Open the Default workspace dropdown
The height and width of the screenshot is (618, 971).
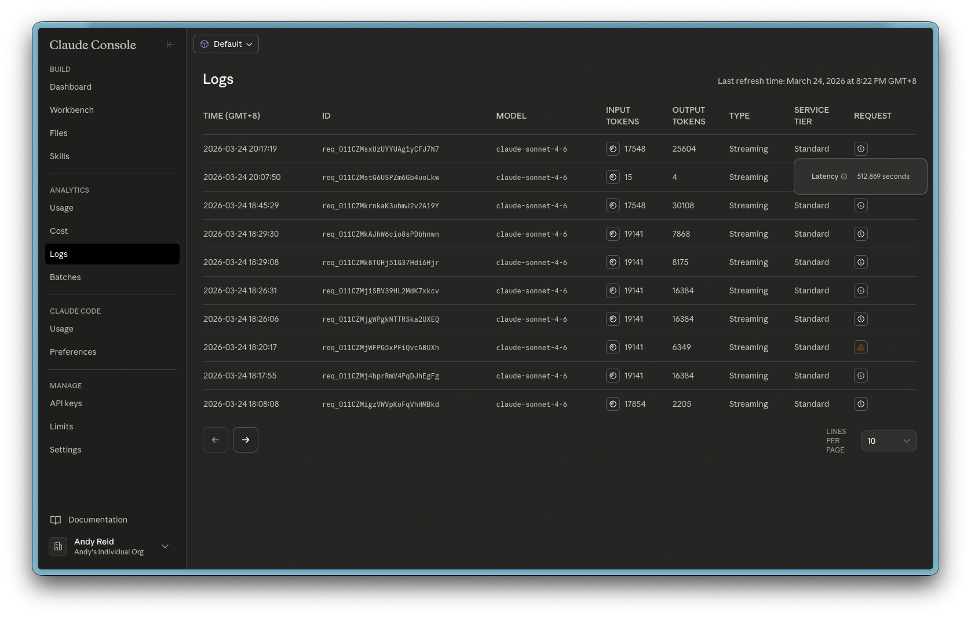pos(226,44)
